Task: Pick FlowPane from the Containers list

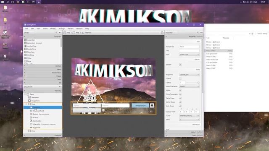Action: click(31, 52)
